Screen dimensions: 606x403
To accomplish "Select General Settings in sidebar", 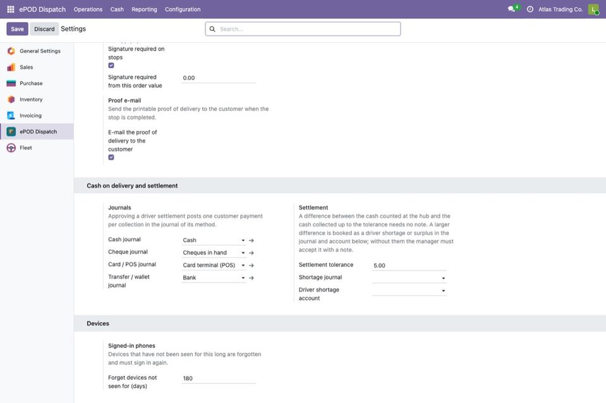I will [x=40, y=51].
